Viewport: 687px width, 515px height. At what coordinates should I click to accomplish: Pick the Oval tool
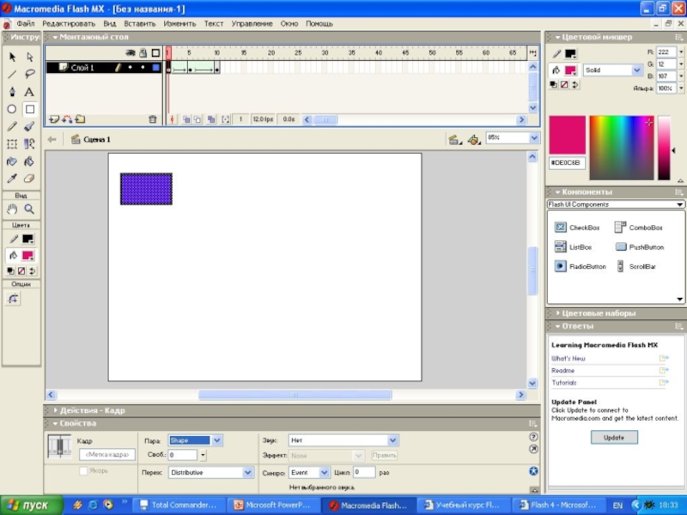click(x=12, y=109)
